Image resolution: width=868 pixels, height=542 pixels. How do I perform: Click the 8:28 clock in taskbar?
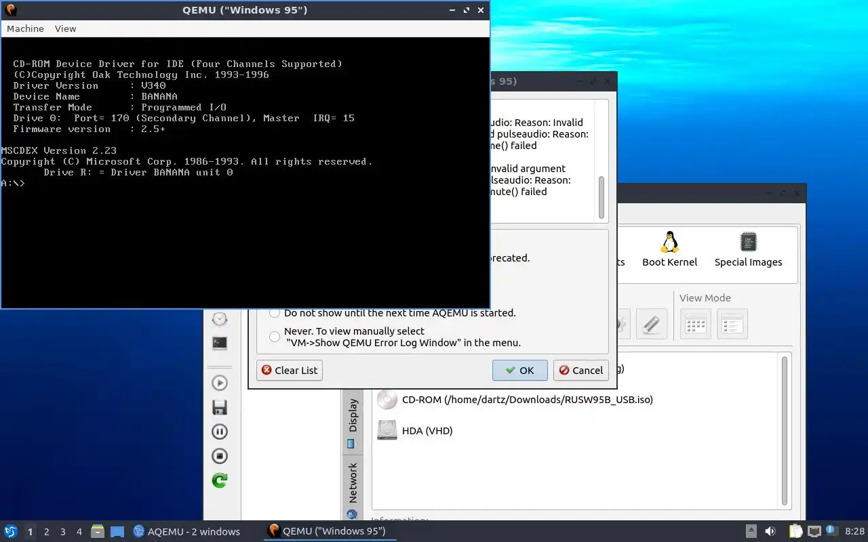click(x=854, y=532)
